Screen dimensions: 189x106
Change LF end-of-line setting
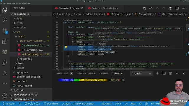coord(126,104)
